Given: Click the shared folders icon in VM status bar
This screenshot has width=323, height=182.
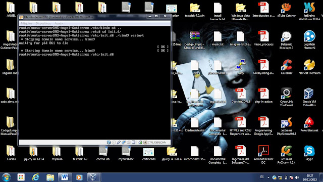Looking at the screenshot, I should 129,143.
